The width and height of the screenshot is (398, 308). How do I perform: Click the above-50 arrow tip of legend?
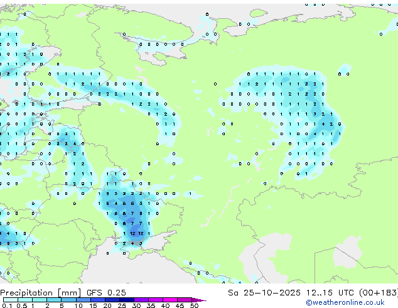(199, 300)
